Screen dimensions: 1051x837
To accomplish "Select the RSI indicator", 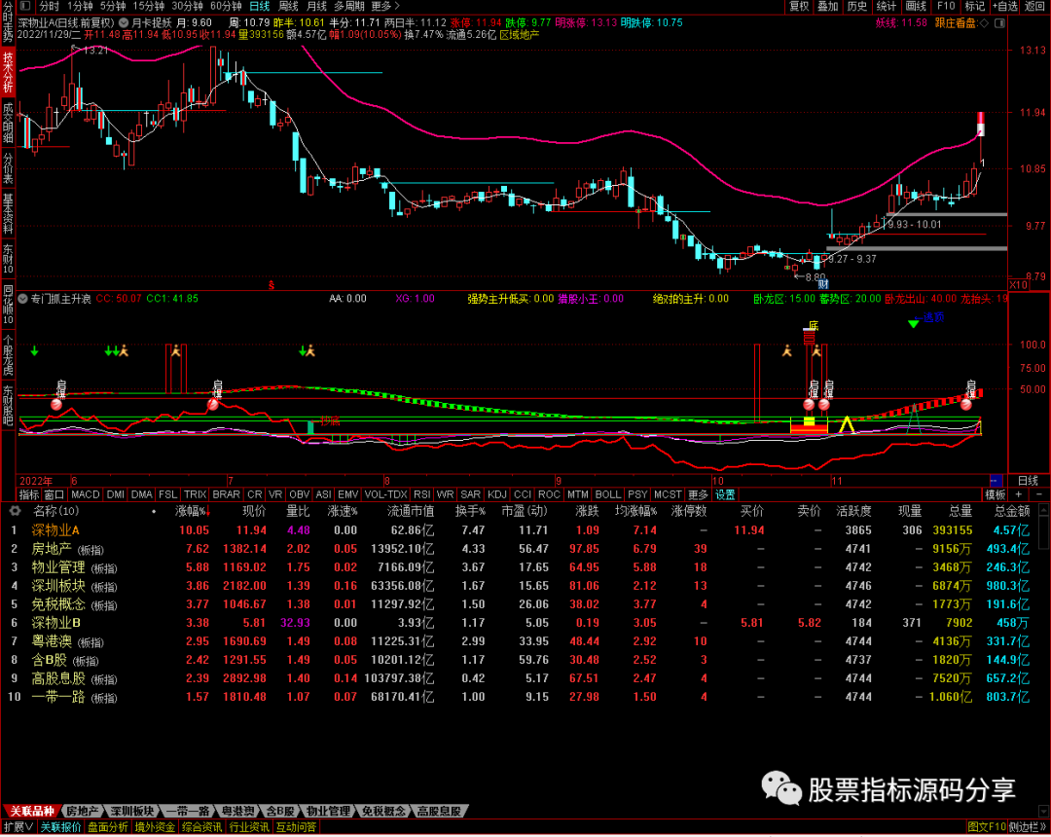I will click(x=421, y=494).
